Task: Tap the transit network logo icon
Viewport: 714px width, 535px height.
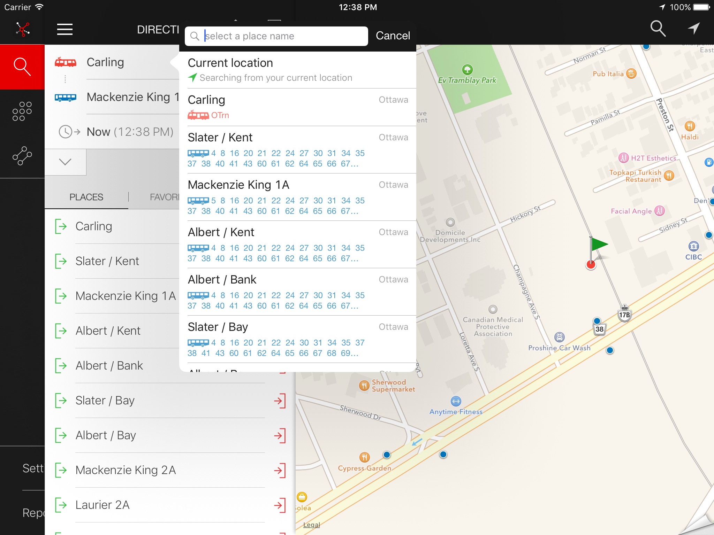Action: (x=22, y=29)
